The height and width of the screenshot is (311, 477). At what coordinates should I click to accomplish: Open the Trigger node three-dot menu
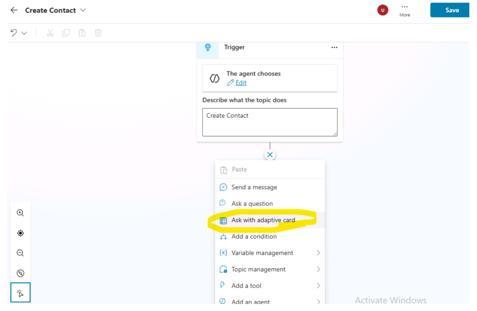[334, 48]
